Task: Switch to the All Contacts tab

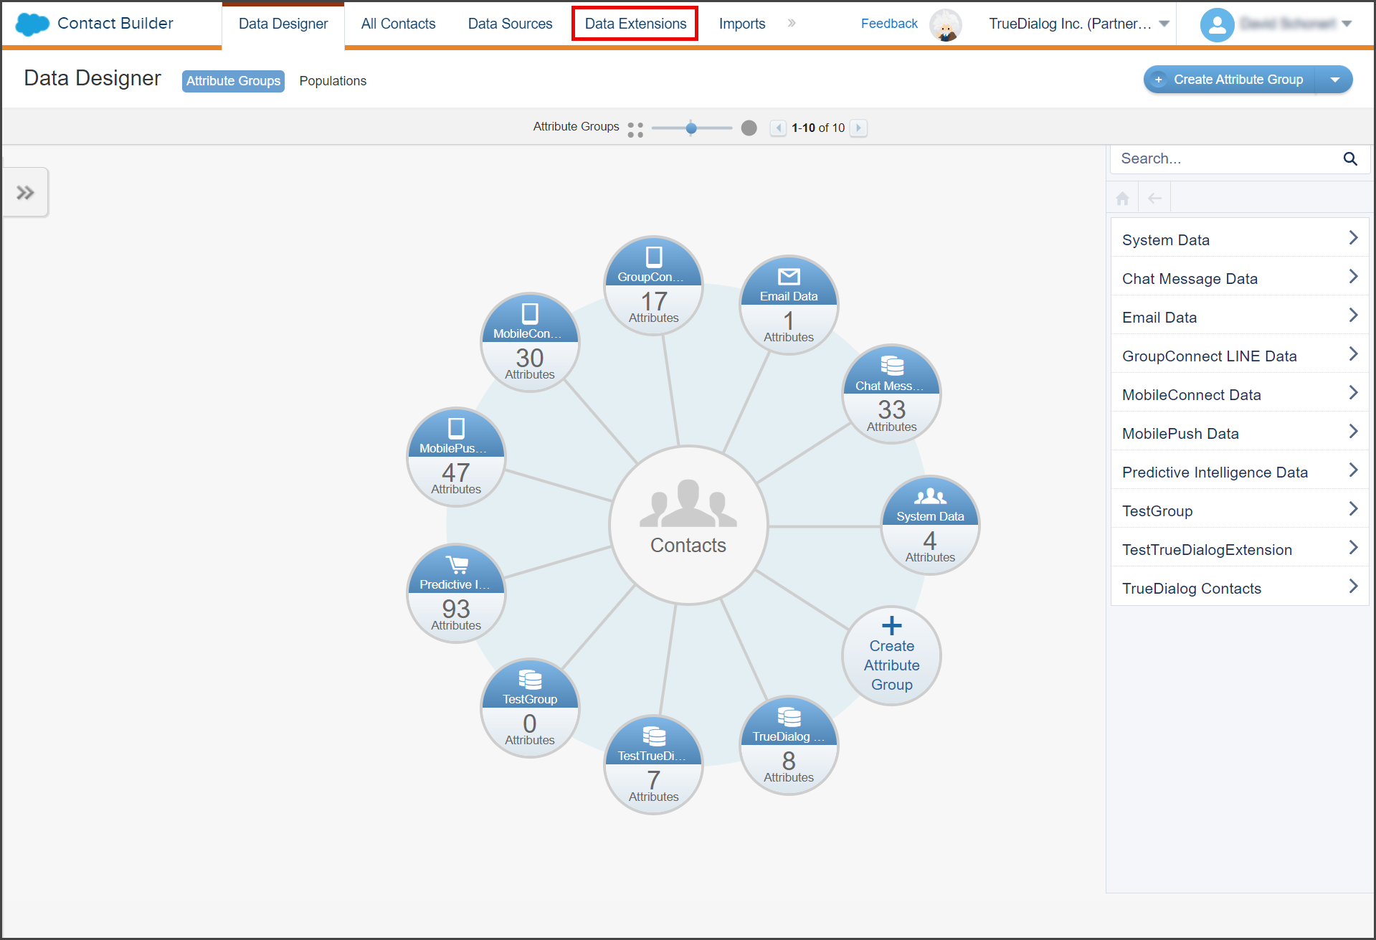Action: (398, 24)
